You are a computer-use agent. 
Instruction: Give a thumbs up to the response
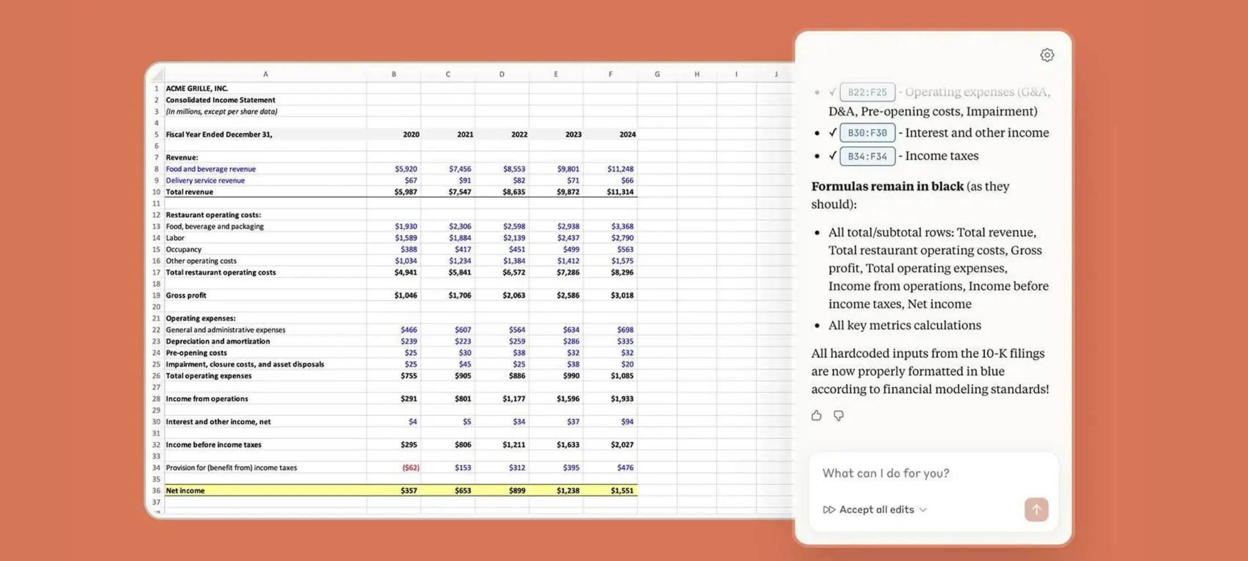[x=817, y=415]
